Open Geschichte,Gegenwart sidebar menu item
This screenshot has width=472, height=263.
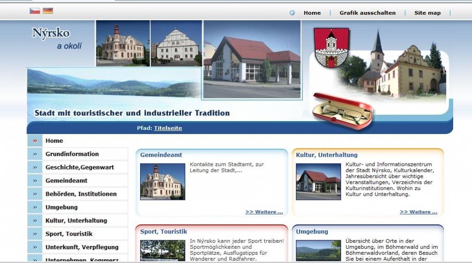tap(79, 167)
